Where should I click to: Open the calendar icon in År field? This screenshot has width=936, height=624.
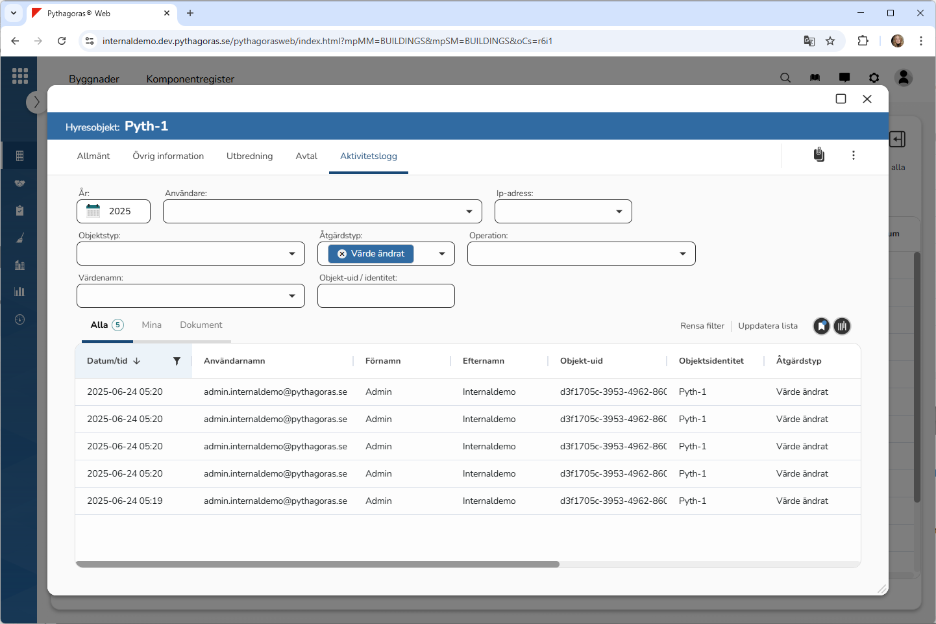(93, 211)
